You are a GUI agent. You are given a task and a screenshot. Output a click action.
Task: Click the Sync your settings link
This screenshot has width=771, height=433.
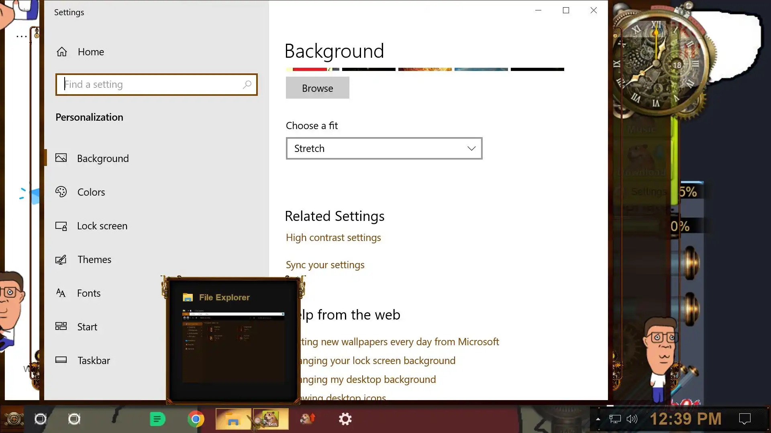[x=325, y=265]
